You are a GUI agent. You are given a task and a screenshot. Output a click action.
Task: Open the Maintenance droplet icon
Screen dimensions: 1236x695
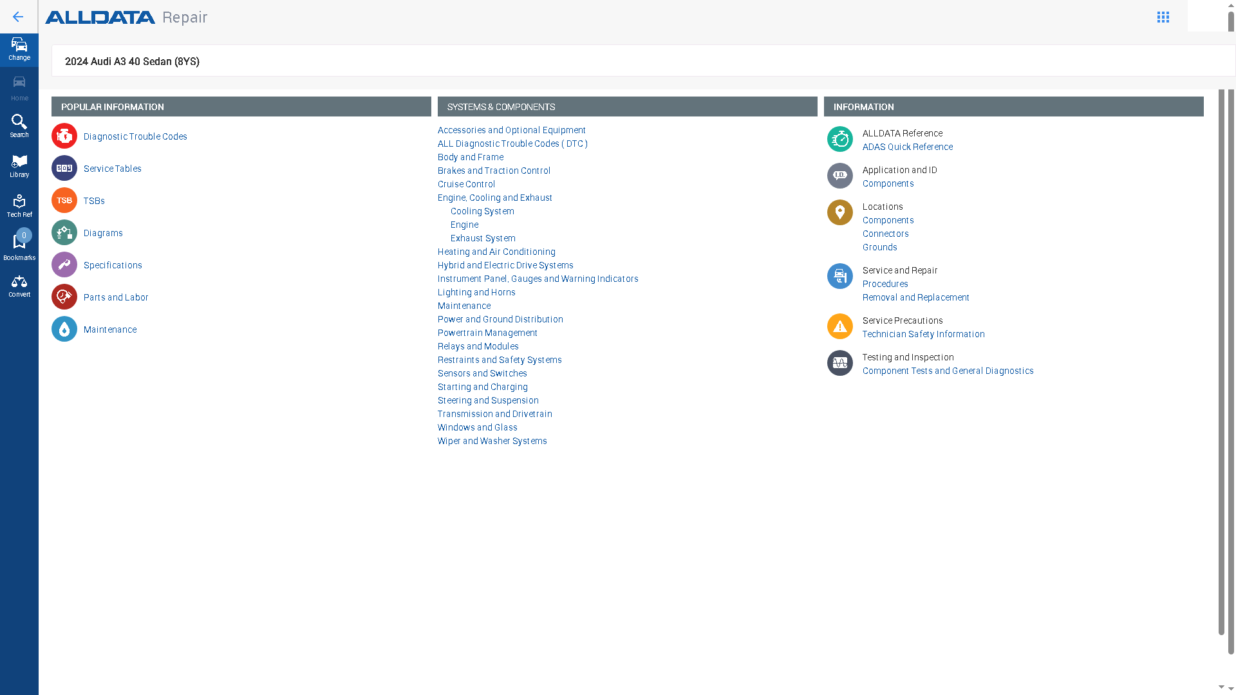64,329
